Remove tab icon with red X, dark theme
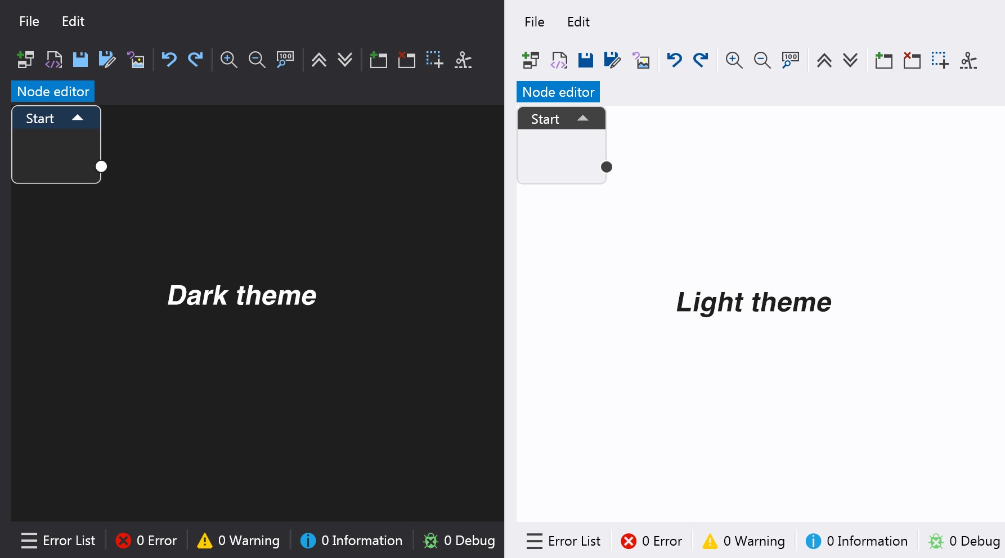1005x558 pixels. 406,60
